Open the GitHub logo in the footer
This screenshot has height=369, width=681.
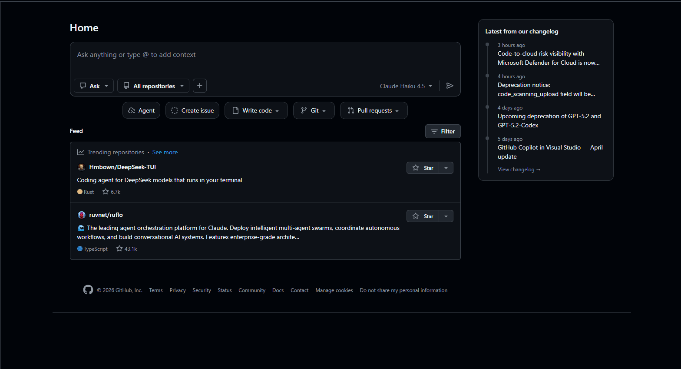pos(88,290)
